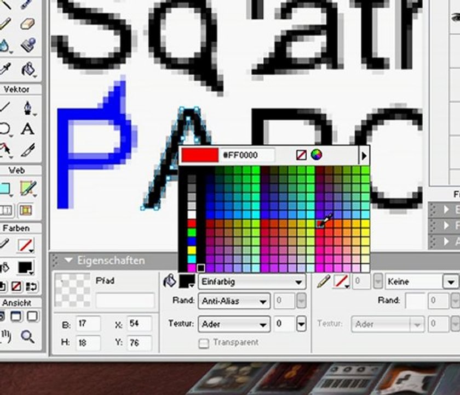The image size is (460, 395).
Task: Select the Rubber Stamp tool
Action: pyautogui.click(x=28, y=45)
